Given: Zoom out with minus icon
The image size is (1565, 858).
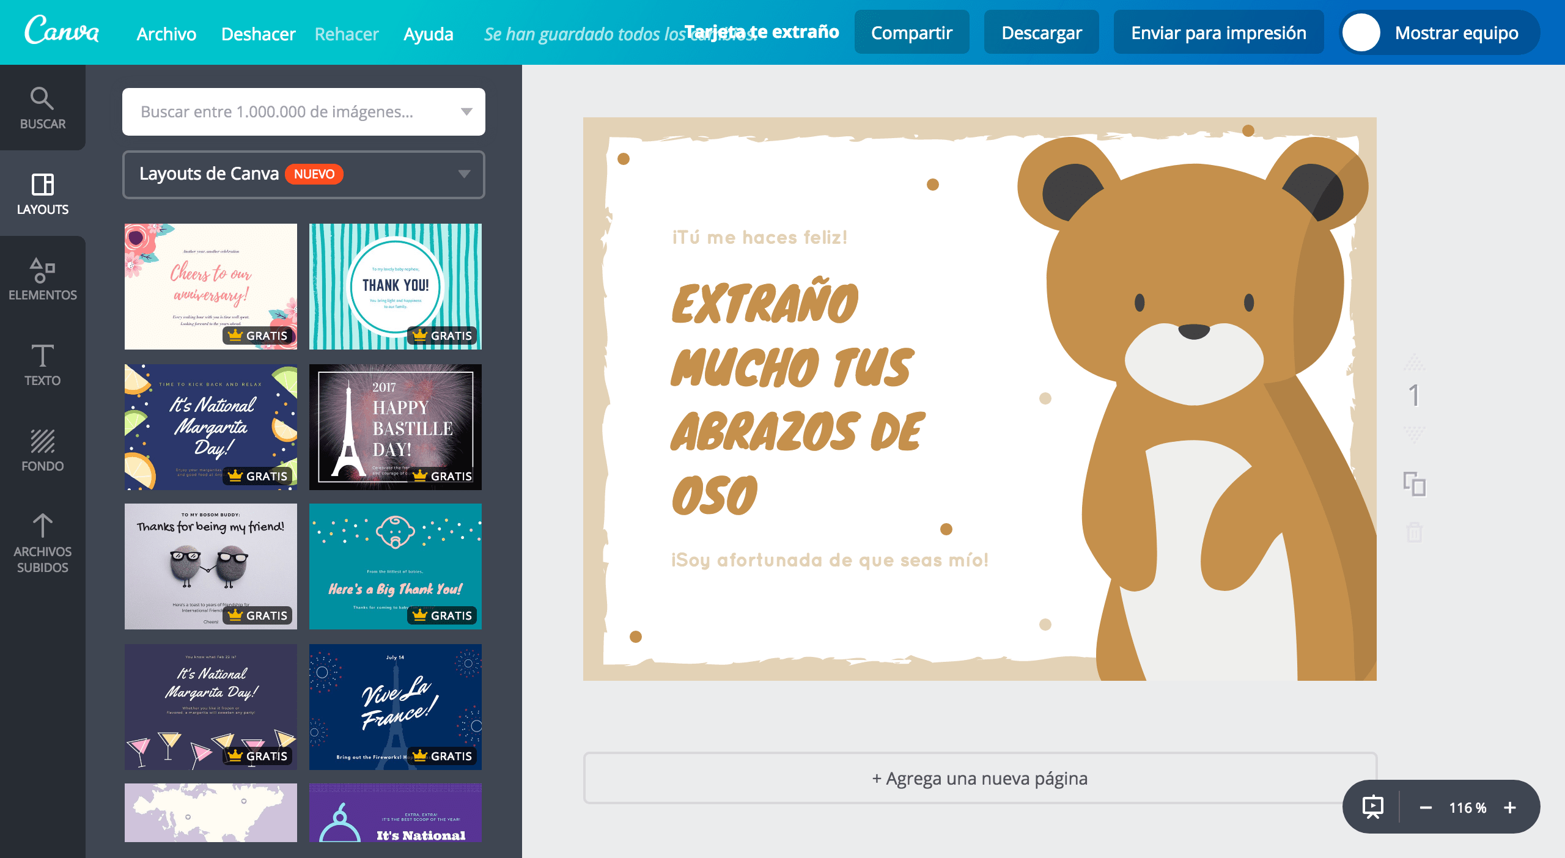Looking at the screenshot, I should click(x=1426, y=808).
